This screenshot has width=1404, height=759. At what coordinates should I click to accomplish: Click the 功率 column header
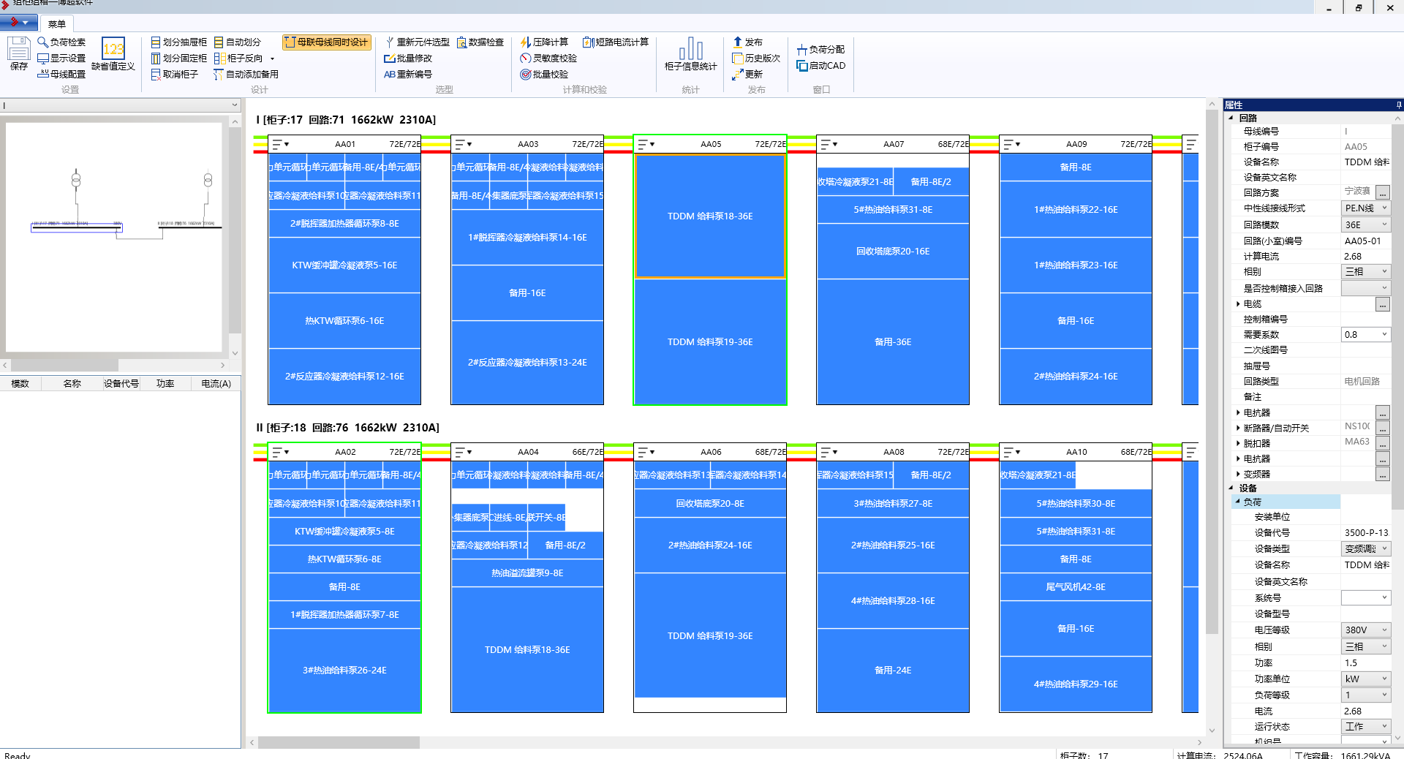point(165,384)
